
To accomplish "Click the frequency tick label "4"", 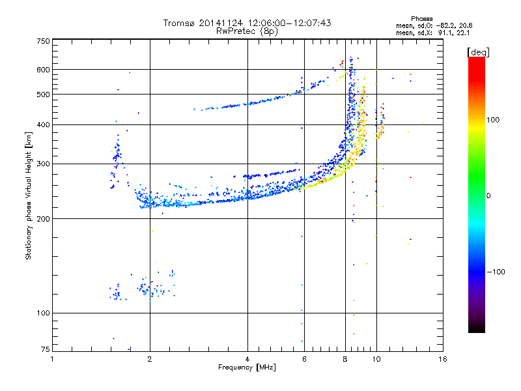I will (x=247, y=359).
